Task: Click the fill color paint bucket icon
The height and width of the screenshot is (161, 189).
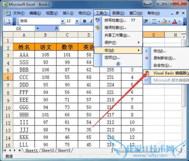Action: (x=164, y=21)
